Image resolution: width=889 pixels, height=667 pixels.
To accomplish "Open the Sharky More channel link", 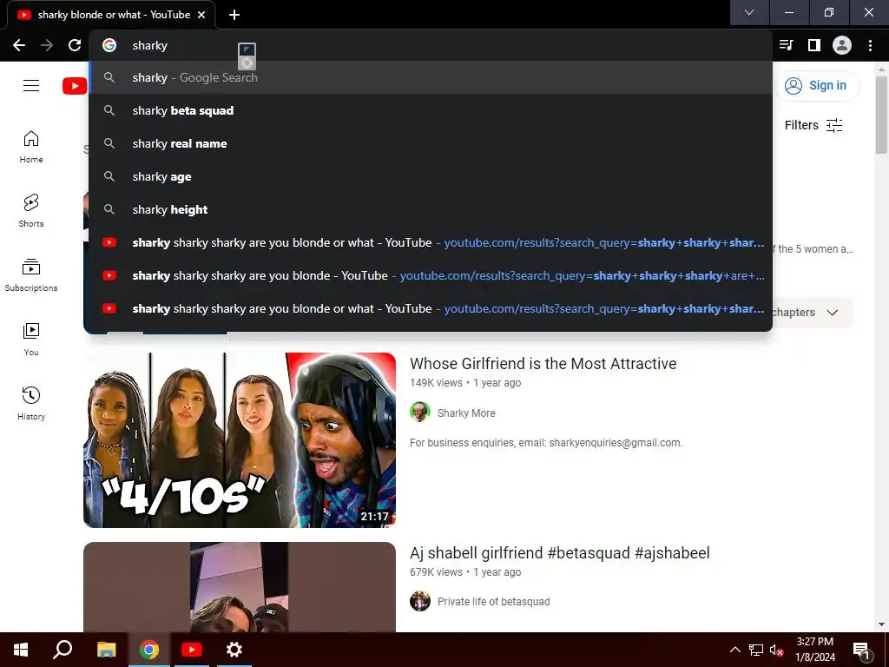I will (466, 413).
